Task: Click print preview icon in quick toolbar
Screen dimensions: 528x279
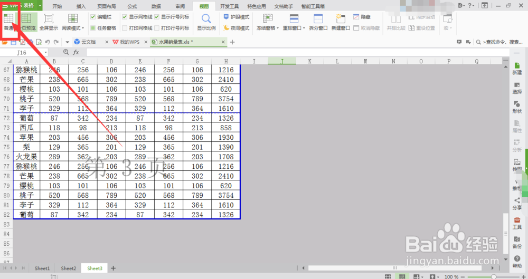Action: coord(39,42)
